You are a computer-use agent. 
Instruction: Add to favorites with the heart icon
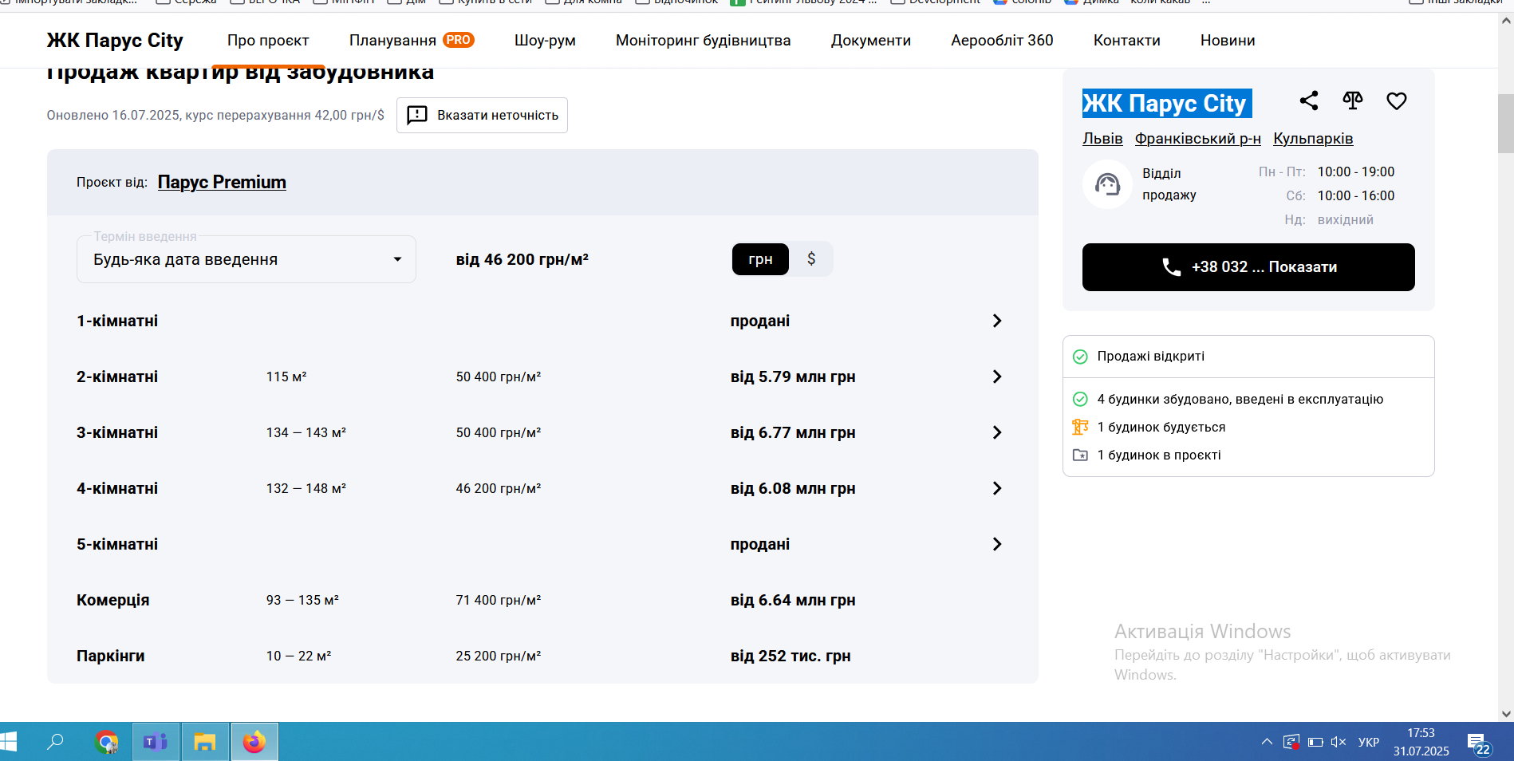(1397, 101)
